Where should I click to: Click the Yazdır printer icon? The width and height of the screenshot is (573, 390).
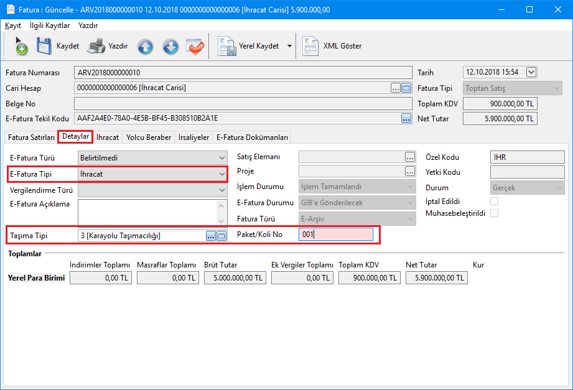[x=96, y=46]
